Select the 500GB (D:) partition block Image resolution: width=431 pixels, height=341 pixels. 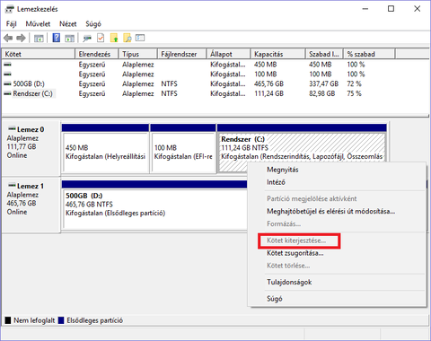point(154,205)
